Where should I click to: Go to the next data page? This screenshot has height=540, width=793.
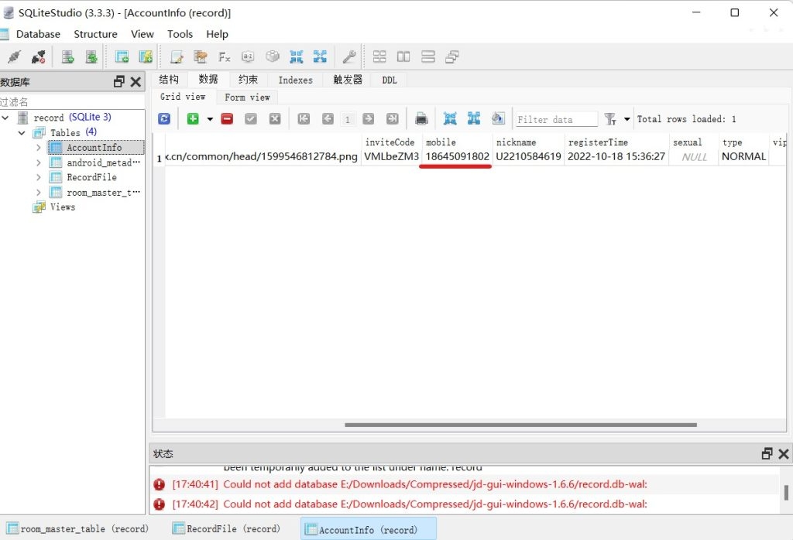tap(369, 118)
